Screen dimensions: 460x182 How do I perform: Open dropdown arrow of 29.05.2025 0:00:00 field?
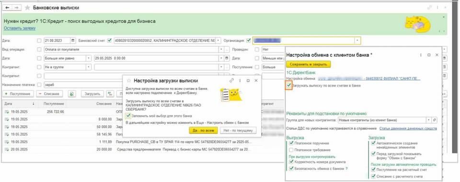[x=221, y=58]
